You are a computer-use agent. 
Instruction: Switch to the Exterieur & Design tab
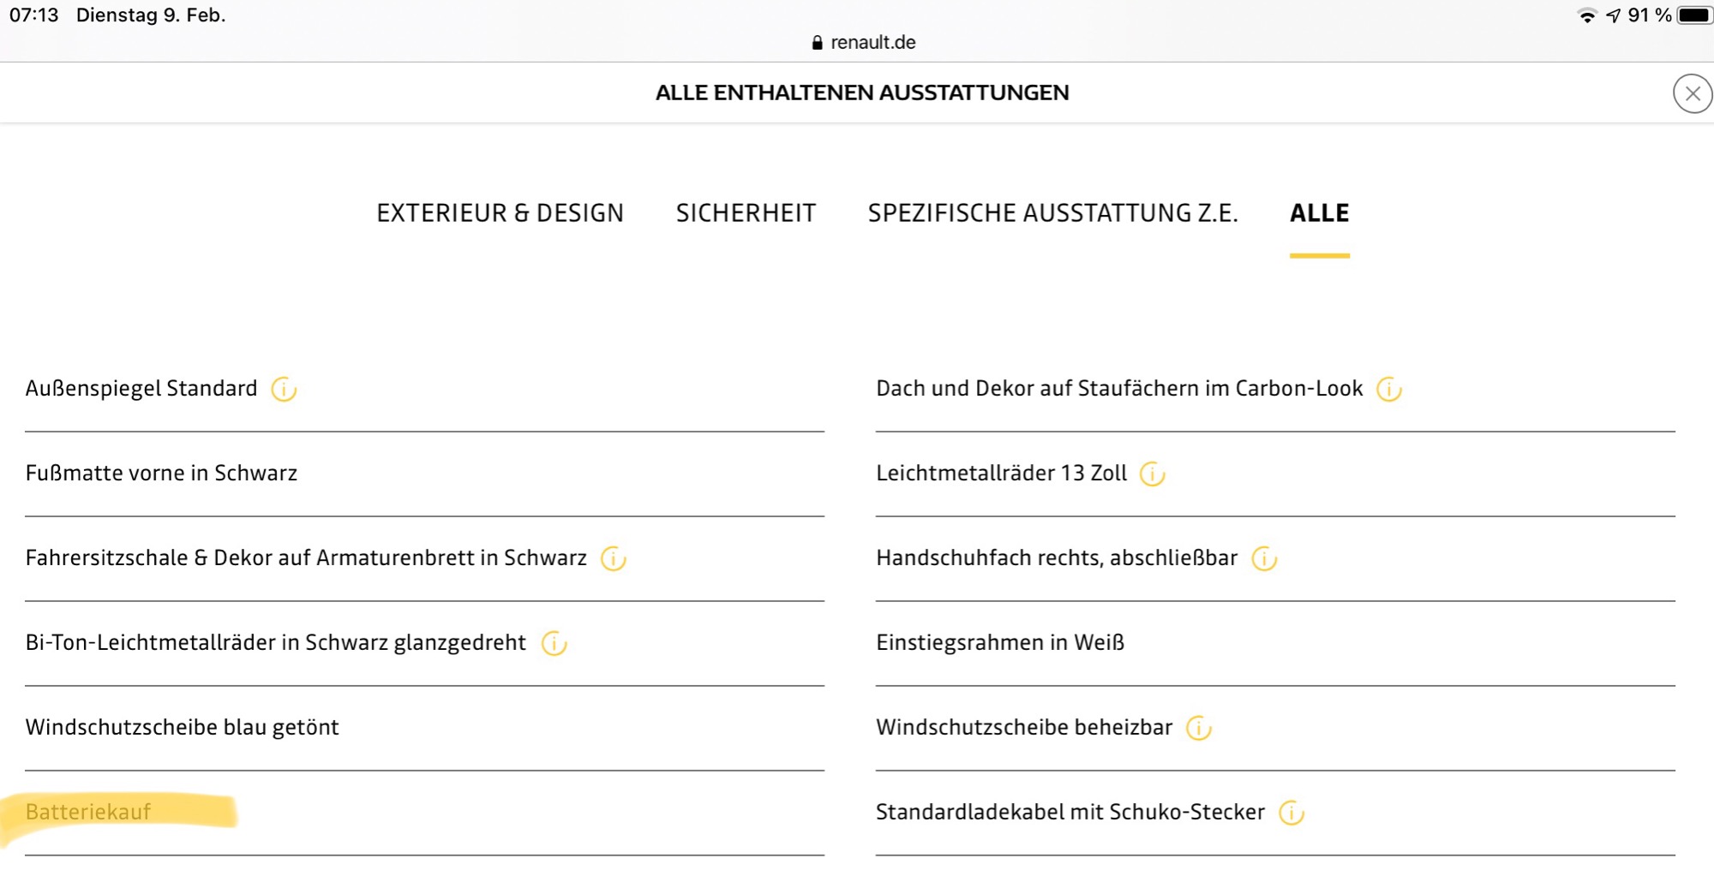(500, 213)
